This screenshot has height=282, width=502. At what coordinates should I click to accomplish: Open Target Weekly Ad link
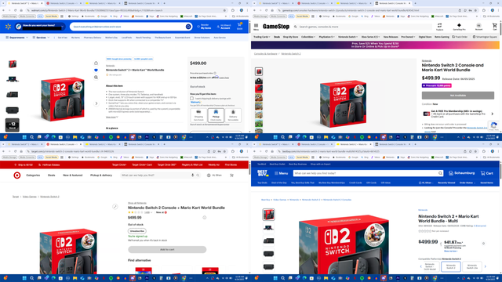(x=213, y=164)
